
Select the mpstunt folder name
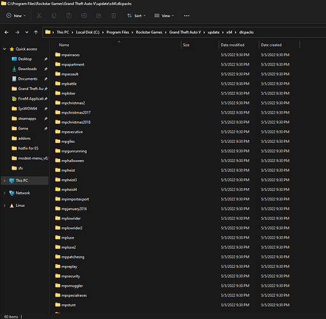pos(68,305)
